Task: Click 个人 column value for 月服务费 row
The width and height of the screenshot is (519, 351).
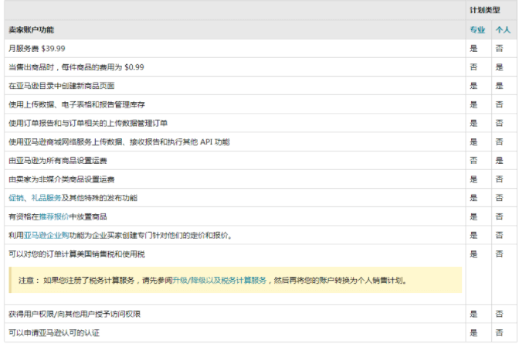Action: click(x=499, y=49)
